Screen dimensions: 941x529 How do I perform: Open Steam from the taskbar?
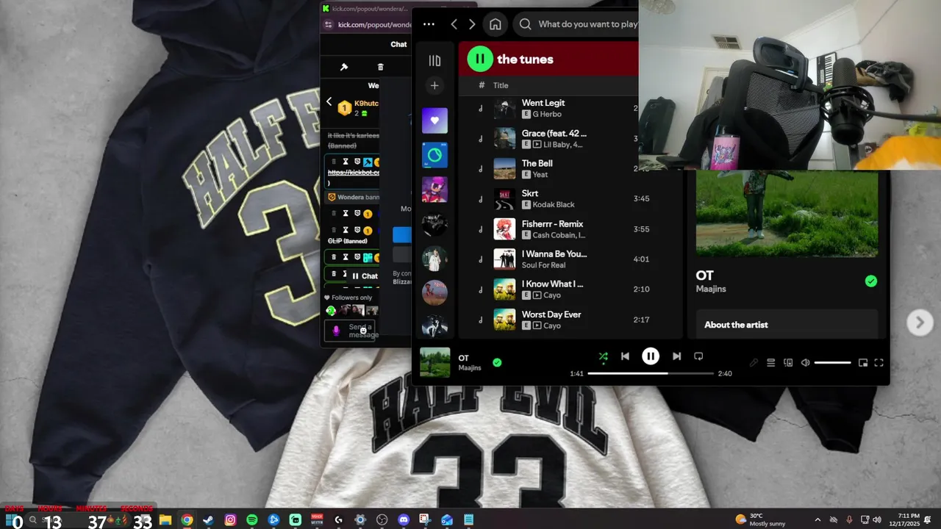point(209,519)
